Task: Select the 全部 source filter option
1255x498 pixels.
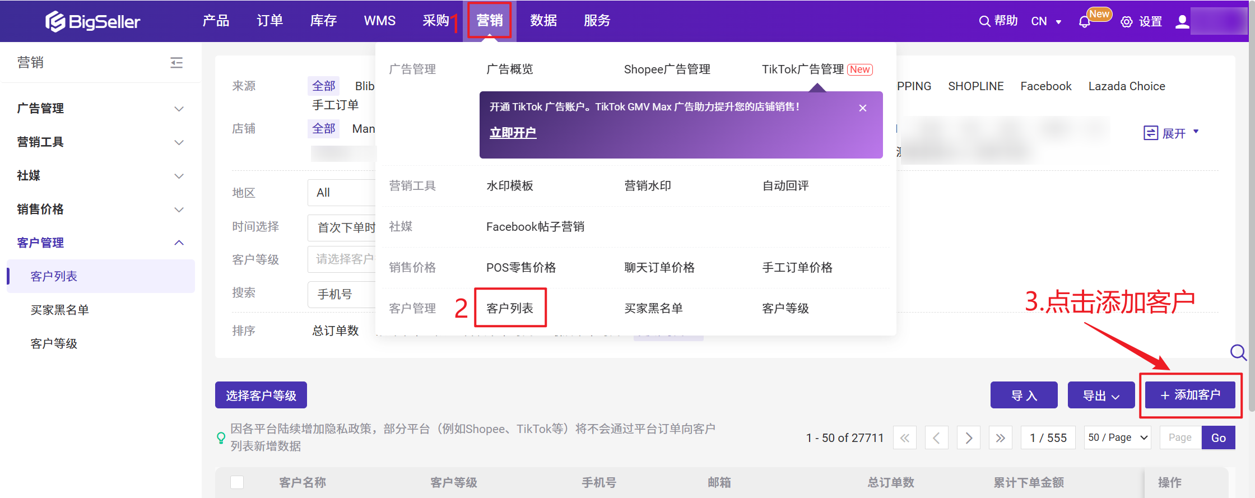Action: (x=323, y=86)
